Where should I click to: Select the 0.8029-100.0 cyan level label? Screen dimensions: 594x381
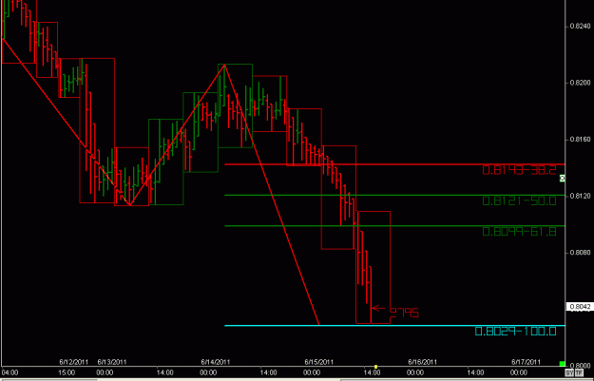coord(515,332)
